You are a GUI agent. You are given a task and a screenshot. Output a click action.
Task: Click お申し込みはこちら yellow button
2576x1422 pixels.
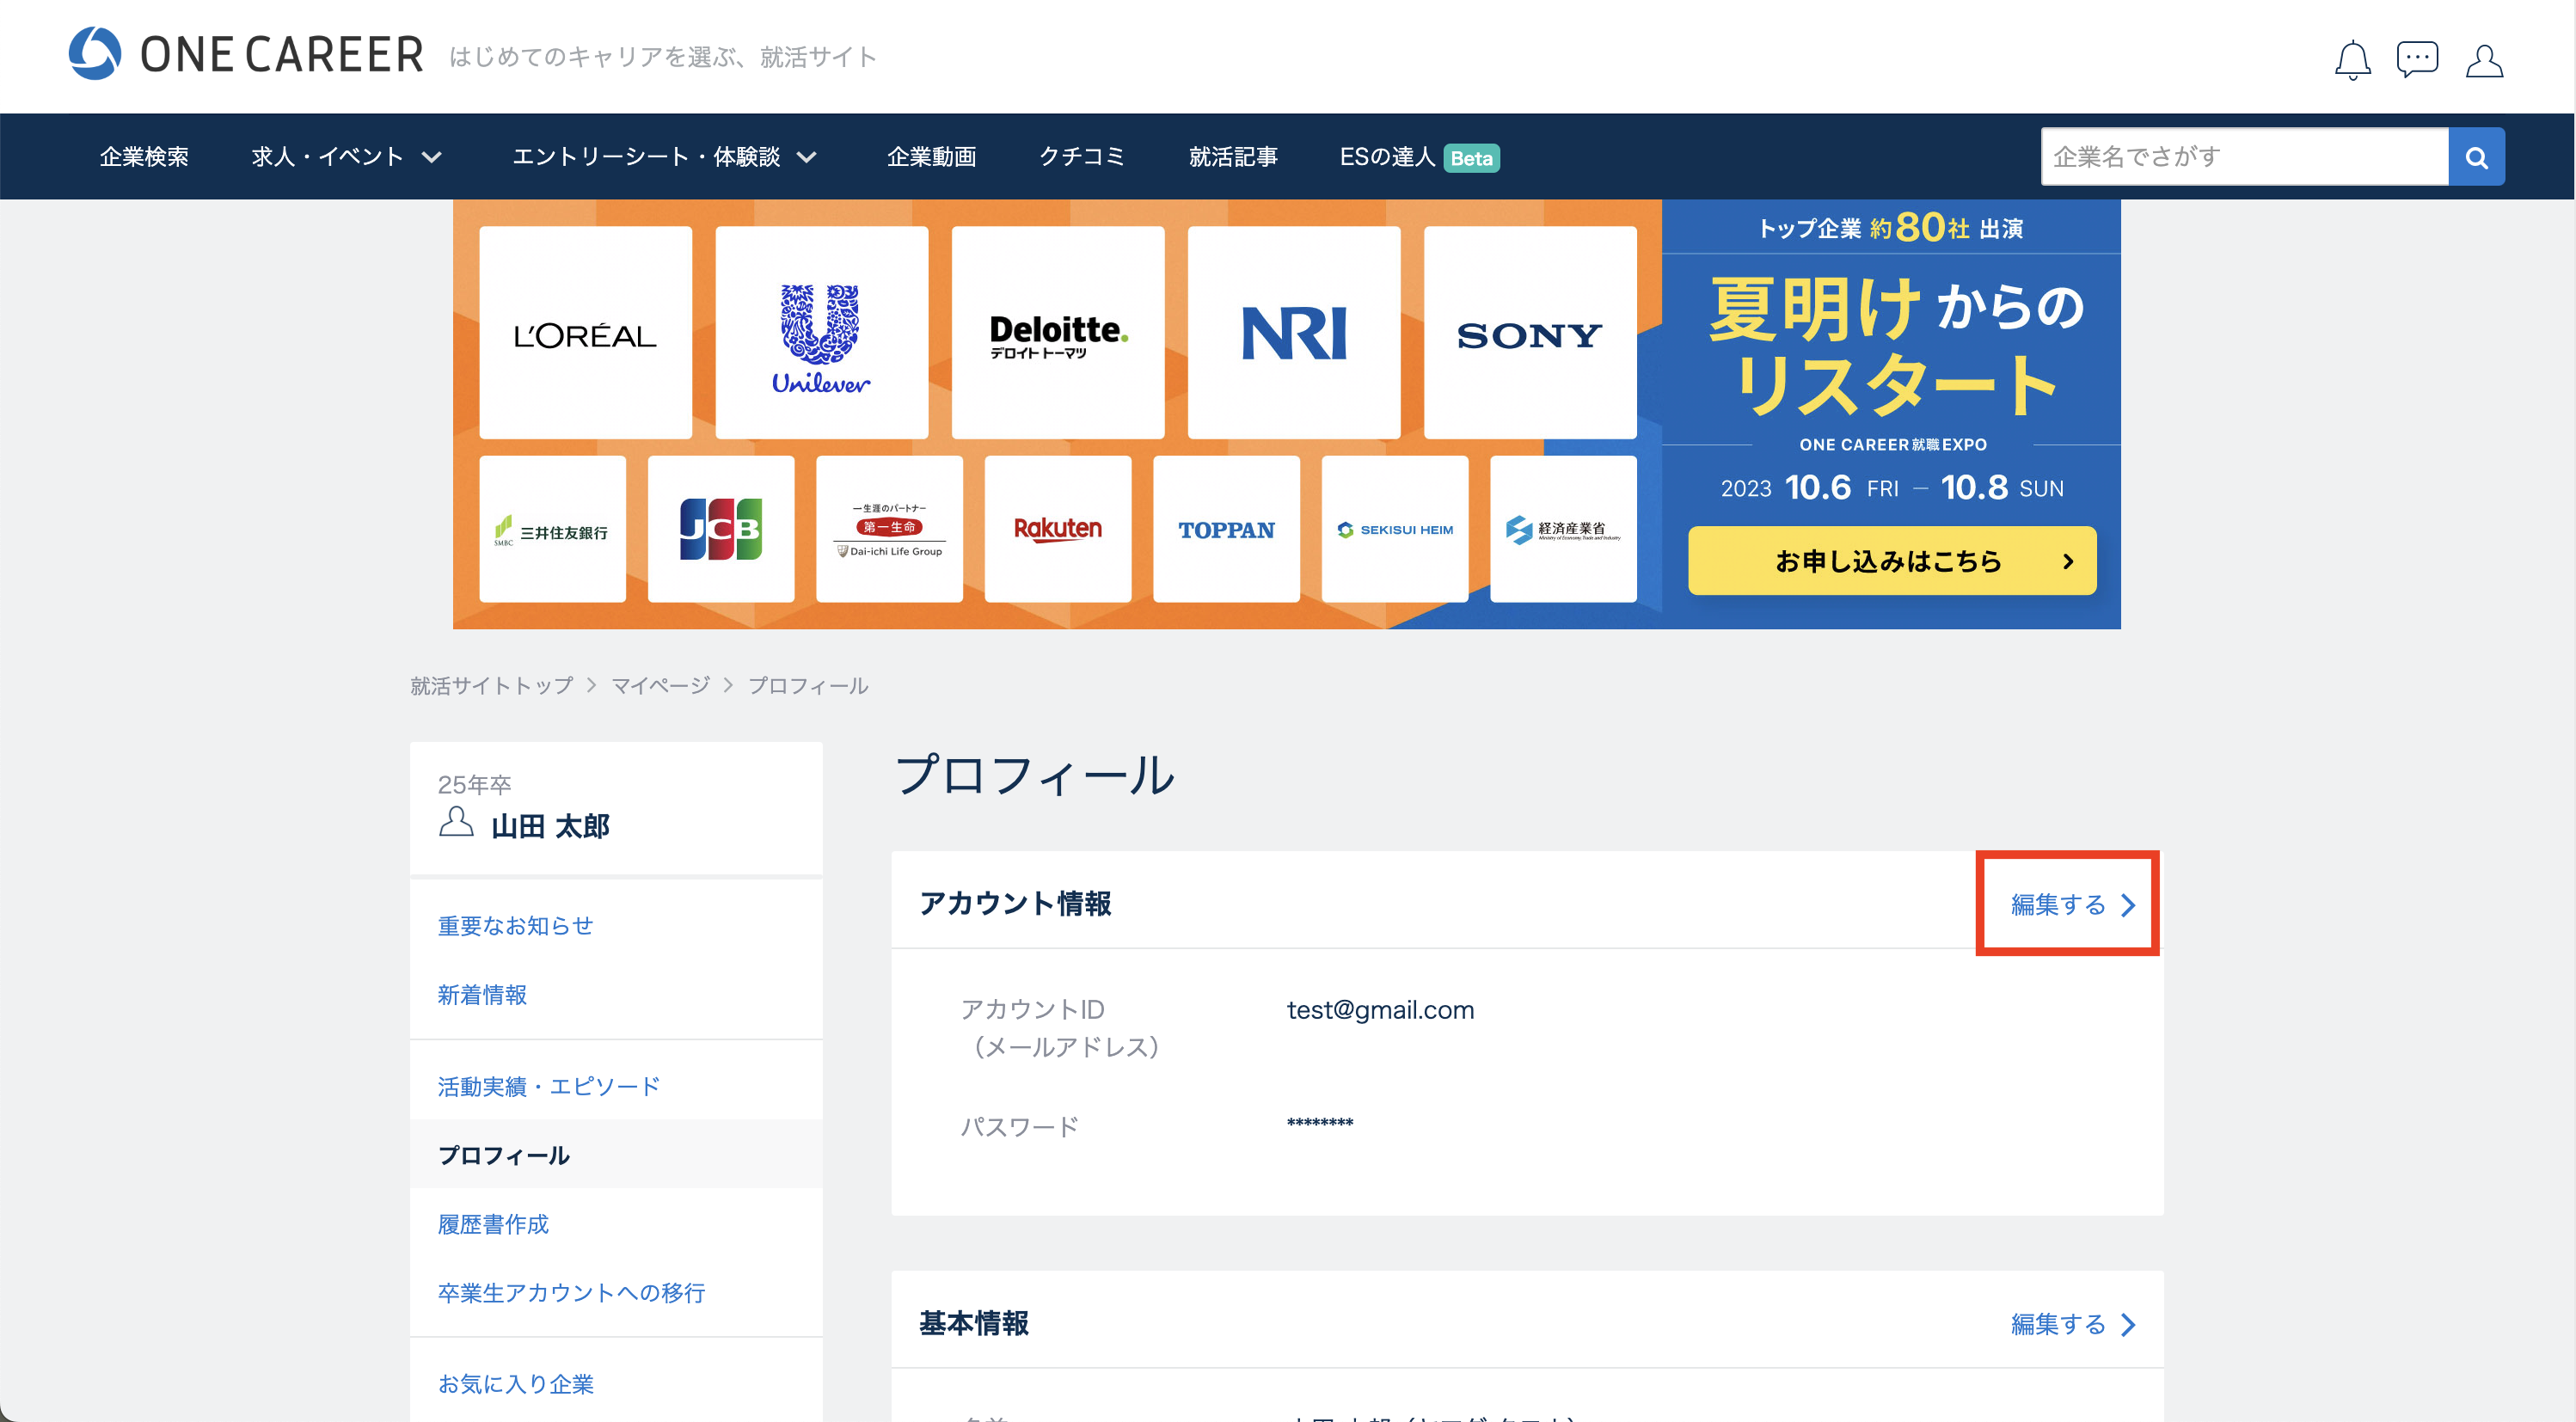click(x=1891, y=561)
